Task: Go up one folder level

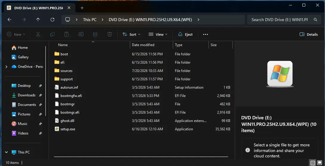Action: [x=38, y=20]
